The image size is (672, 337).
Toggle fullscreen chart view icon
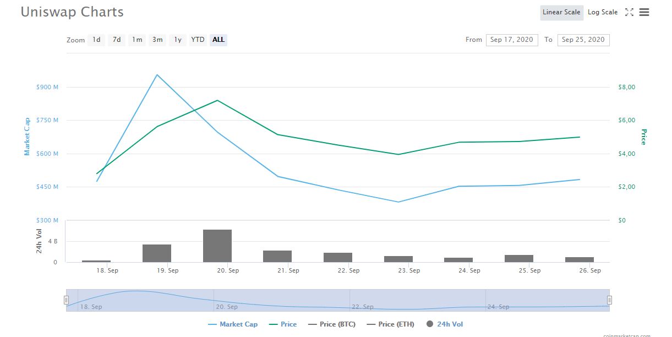[x=630, y=12]
